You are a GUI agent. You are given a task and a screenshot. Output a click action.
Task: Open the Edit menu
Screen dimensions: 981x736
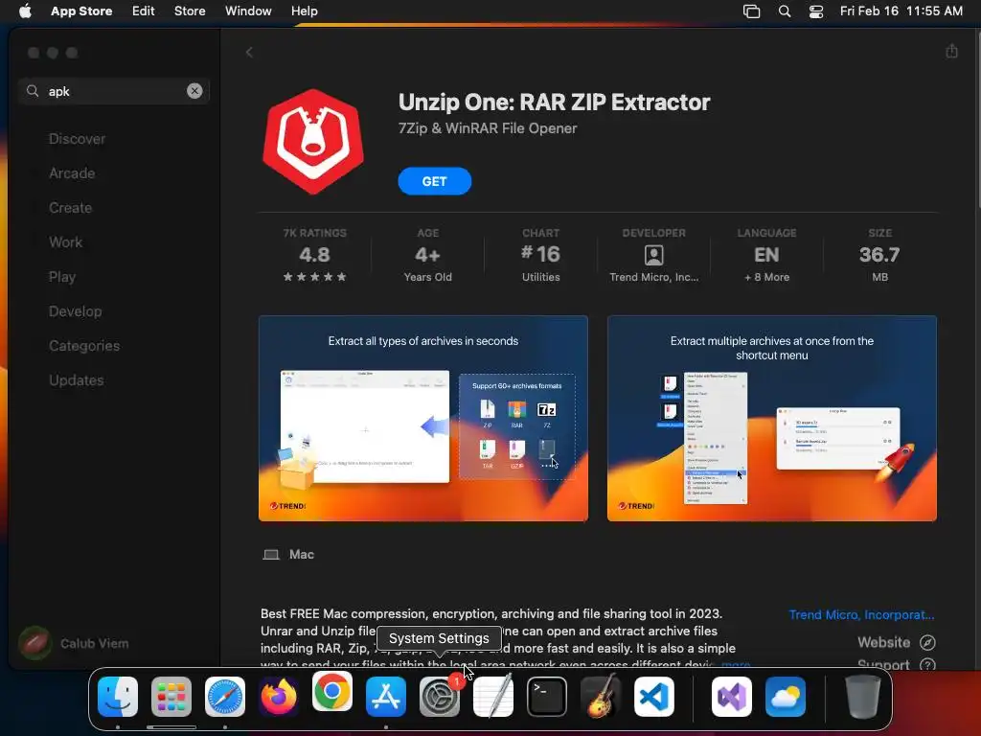[x=144, y=11]
